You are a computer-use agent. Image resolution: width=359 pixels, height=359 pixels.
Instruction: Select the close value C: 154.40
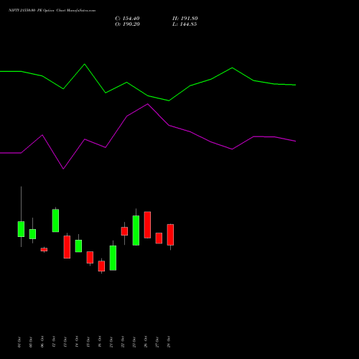point(127,19)
